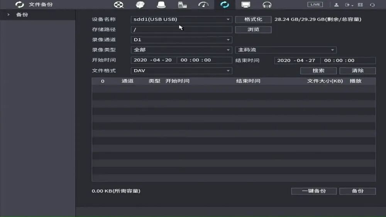Click the 开始时间 time field 00:00:00
This screenshot has height=217, width=386.
[204, 60]
